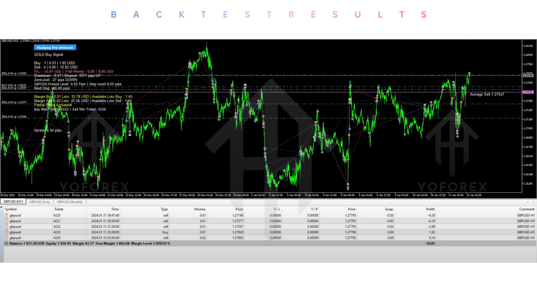Select the order icon in ticket 4224 row
Viewport: 537px width, 302px height.
click(6, 237)
